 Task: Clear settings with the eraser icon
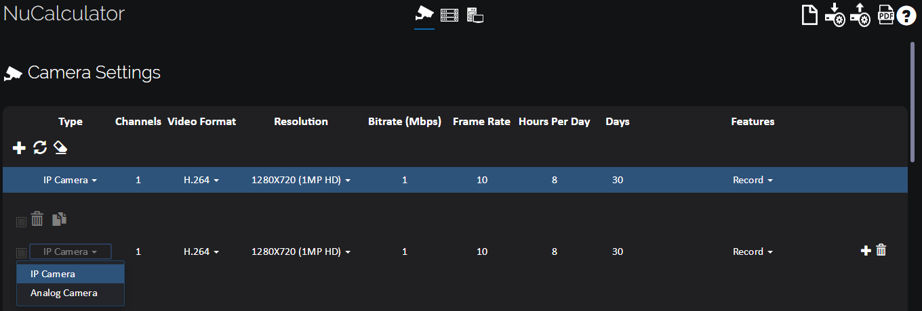pyautogui.click(x=60, y=147)
